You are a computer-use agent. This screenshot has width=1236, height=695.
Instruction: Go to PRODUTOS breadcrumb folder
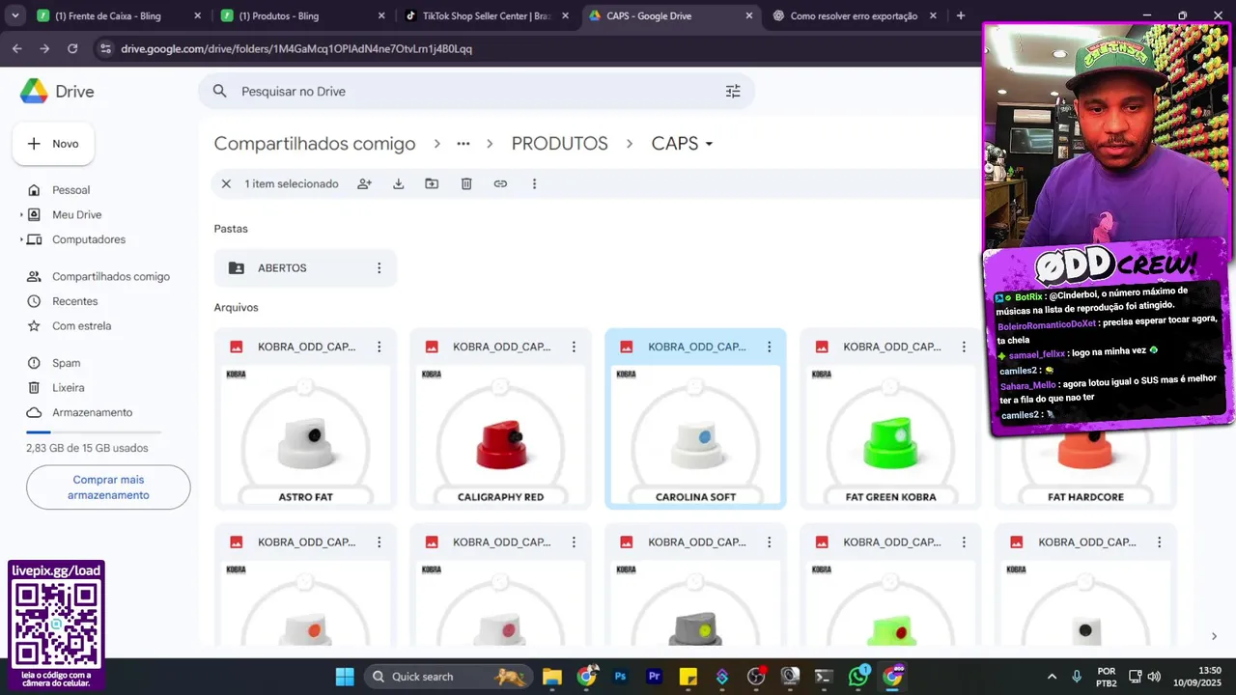(560, 144)
